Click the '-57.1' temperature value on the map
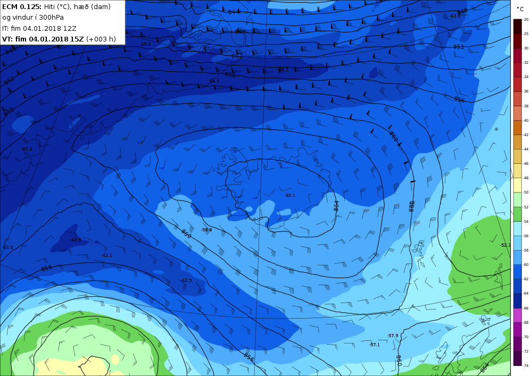 pyautogui.click(x=374, y=345)
